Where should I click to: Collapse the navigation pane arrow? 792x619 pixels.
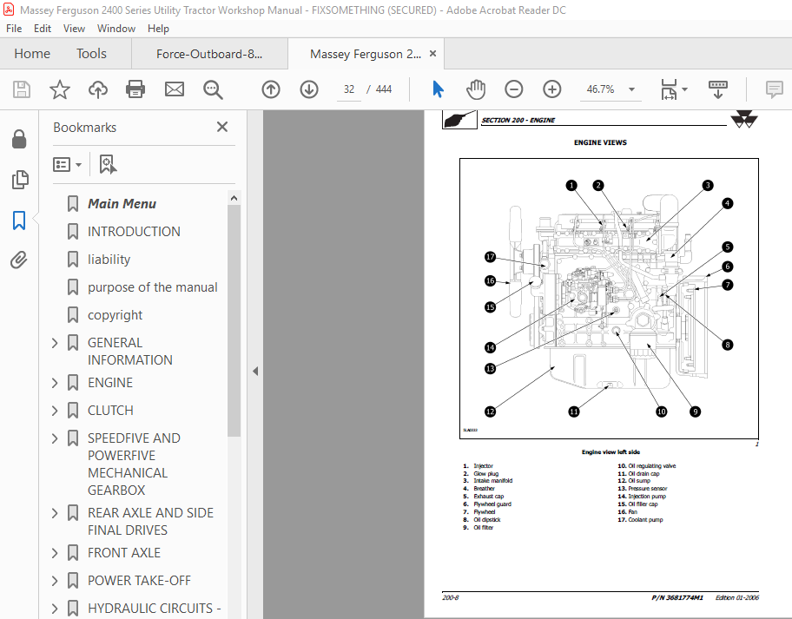pos(255,371)
